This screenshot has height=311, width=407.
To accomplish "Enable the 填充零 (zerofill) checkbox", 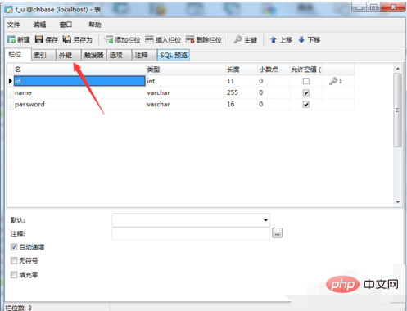I will coord(14,275).
